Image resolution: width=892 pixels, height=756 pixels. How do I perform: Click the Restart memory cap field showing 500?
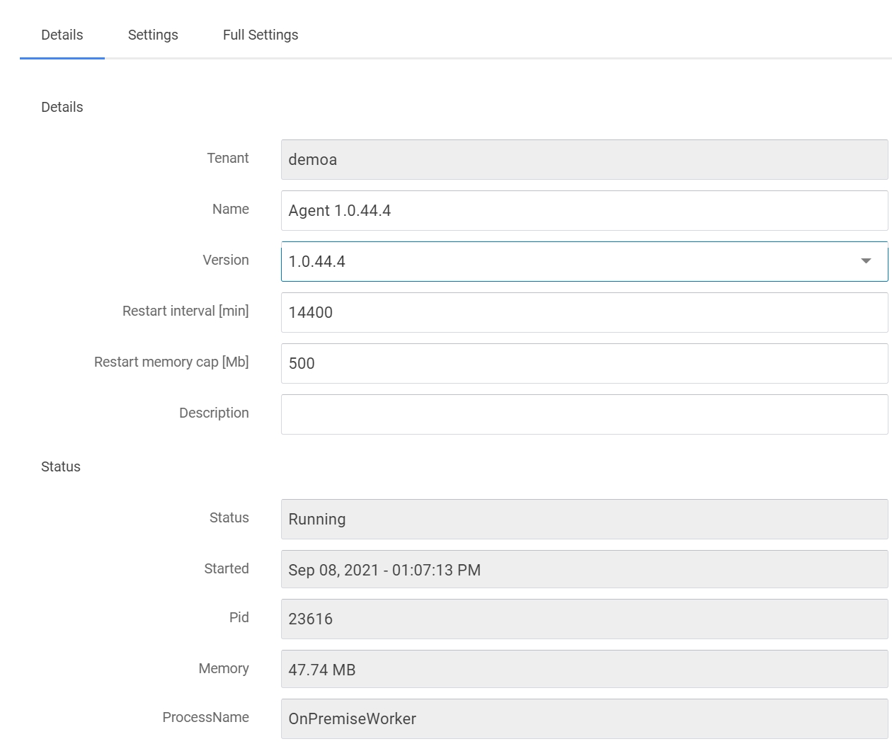pos(584,363)
